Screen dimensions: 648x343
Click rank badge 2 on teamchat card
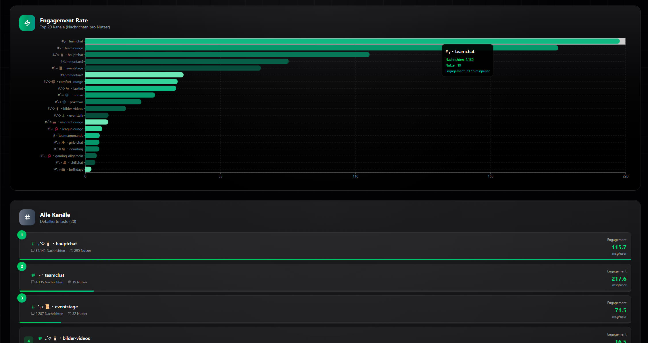pyautogui.click(x=22, y=266)
